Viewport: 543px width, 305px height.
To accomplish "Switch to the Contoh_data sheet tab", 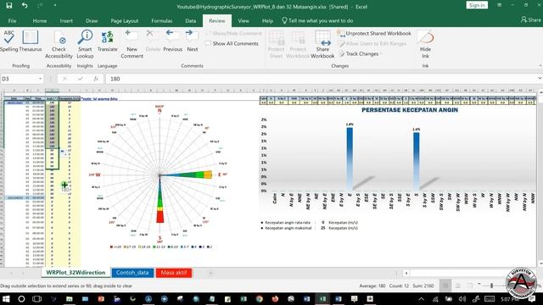I will (x=132, y=273).
